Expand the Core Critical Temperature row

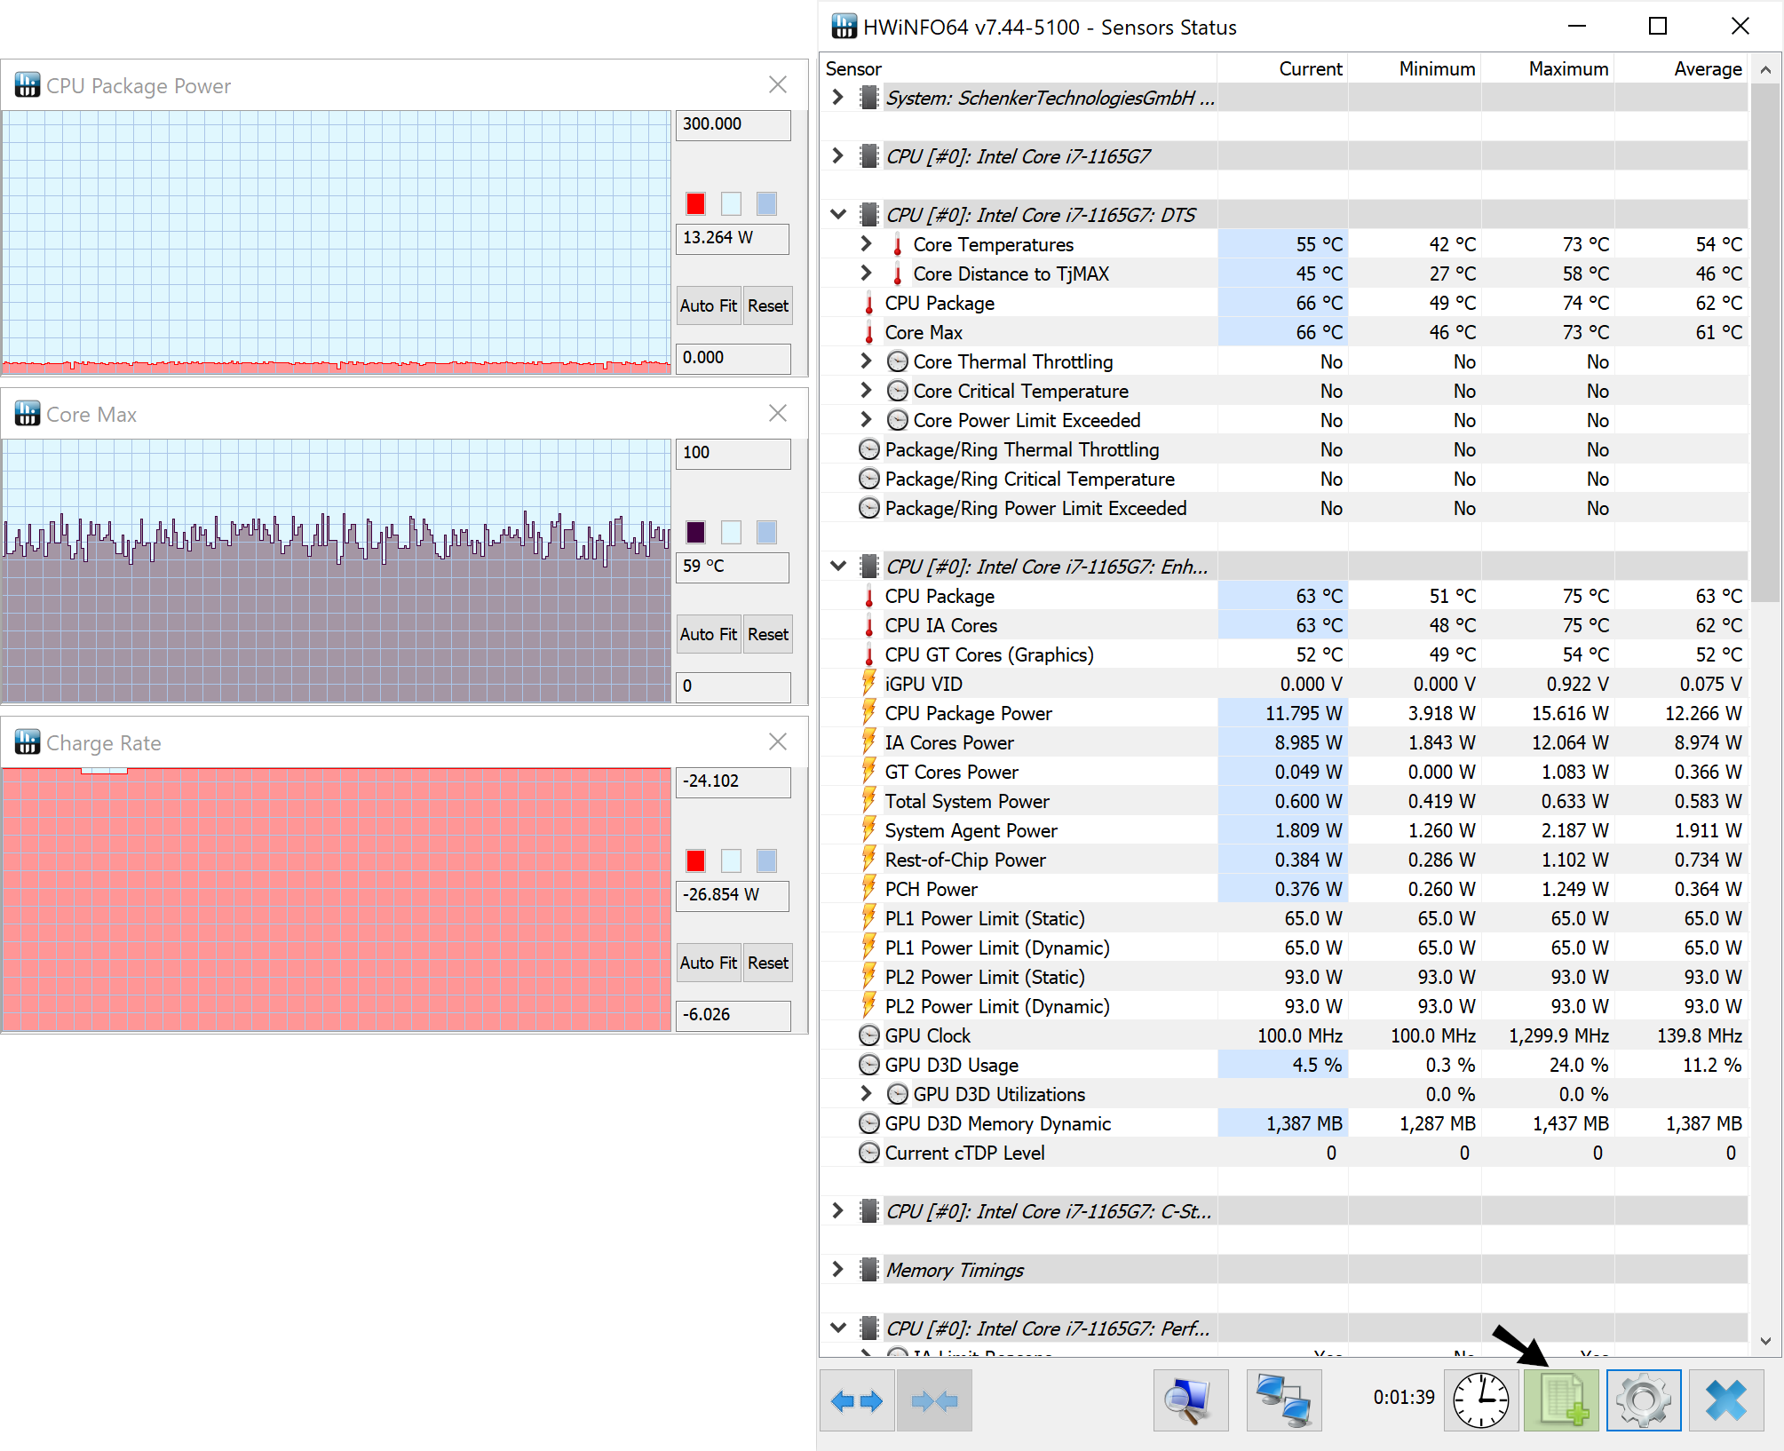pos(866,391)
